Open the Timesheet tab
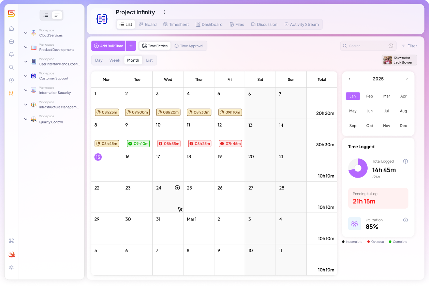This screenshot has height=286, width=429. coord(176,25)
